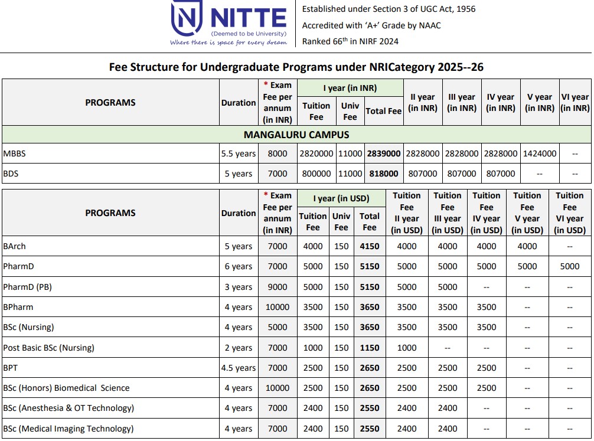
Task: Click BSc (Medical Imaging Technology) total fee
Action: [370, 429]
